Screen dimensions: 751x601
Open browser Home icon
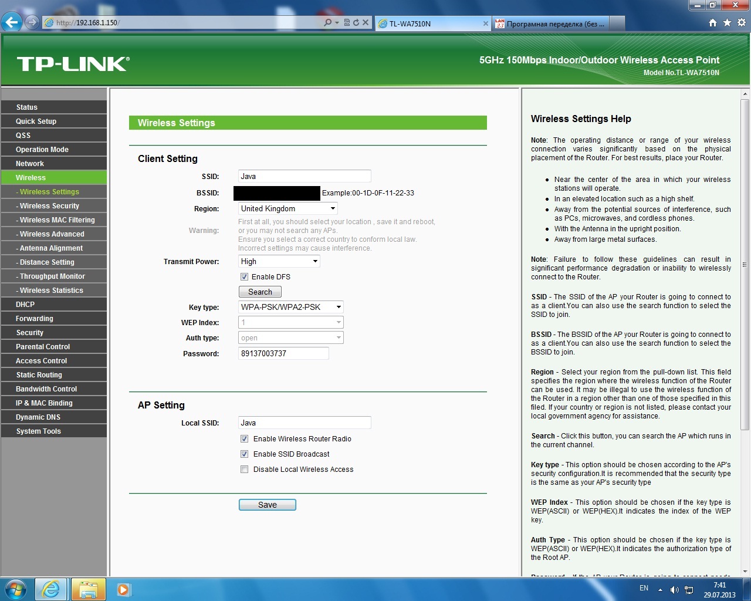pyautogui.click(x=713, y=23)
